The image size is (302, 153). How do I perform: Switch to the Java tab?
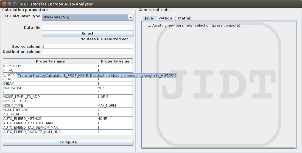pyautogui.click(x=149, y=18)
